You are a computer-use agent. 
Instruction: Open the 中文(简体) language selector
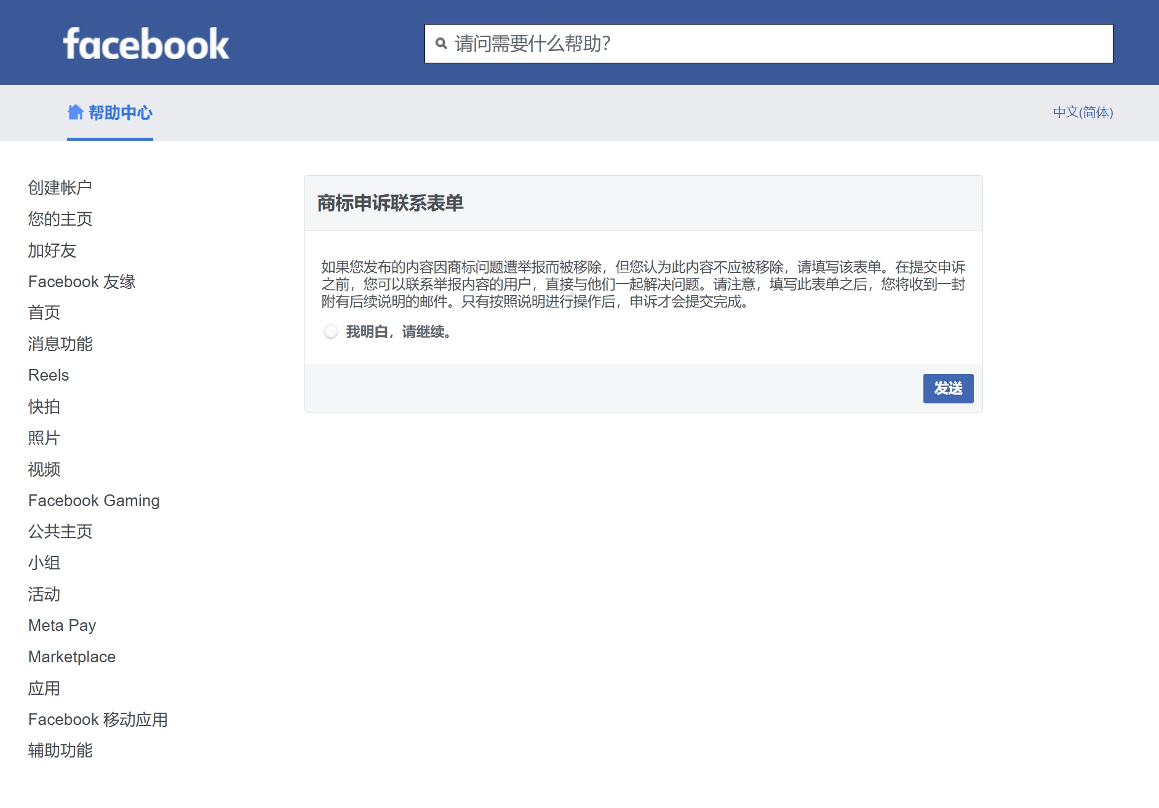click(1082, 113)
